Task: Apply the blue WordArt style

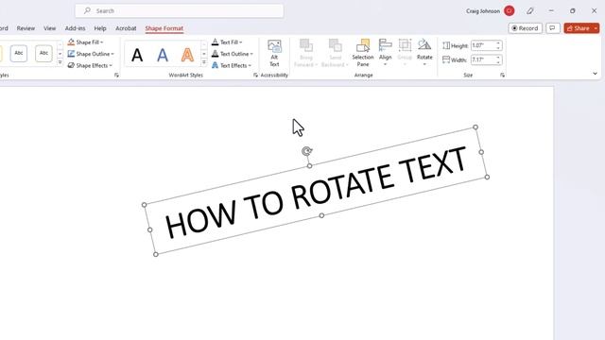Action: pos(163,55)
